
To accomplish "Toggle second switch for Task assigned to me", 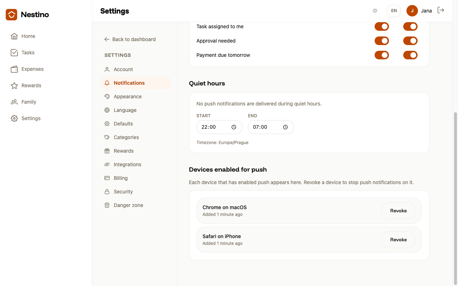I will 410,26.
